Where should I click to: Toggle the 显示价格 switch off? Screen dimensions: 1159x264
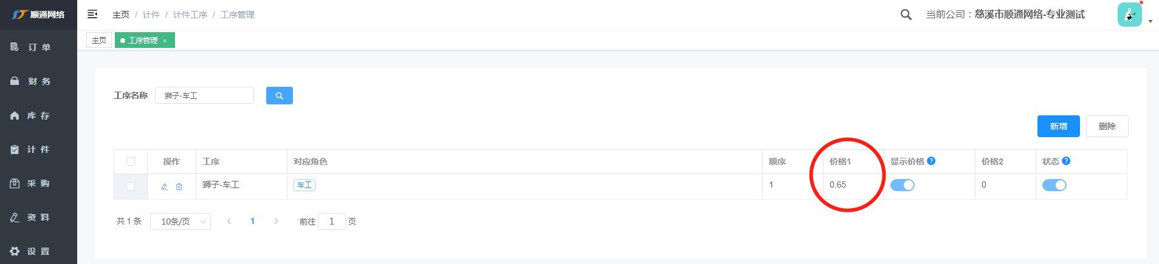click(902, 185)
